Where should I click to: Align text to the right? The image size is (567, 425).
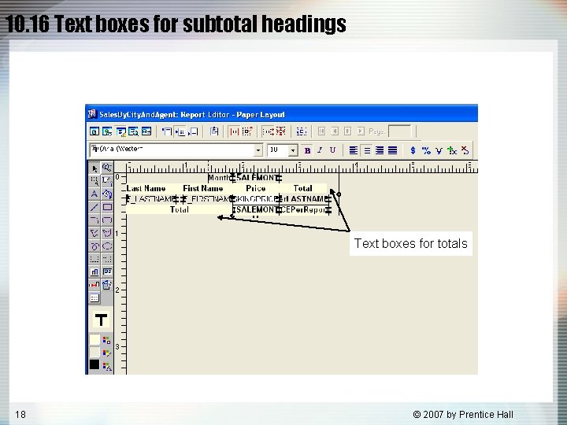pyautogui.click(x=380, y=150)
